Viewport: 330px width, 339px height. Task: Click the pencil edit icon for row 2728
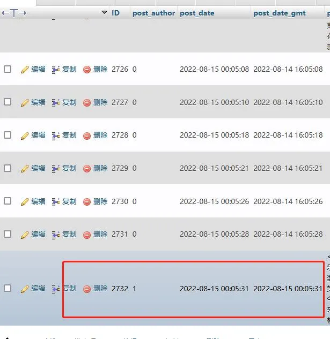pos(25,136)
